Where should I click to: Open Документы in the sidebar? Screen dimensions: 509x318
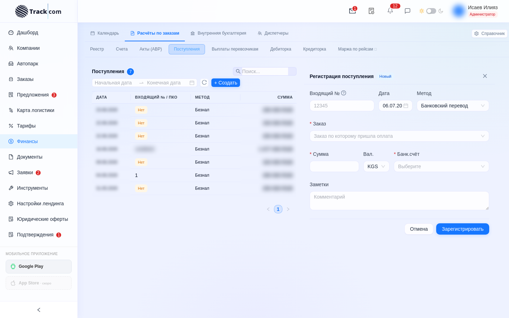click(39, 157)
